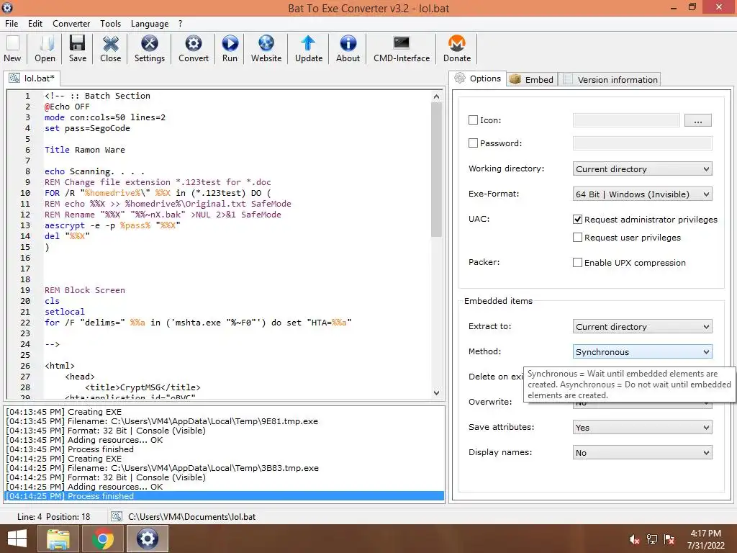Select log line 'Process finished' at 04:14:25
The width and height of the screenshot is (737, 553).
[x=225, y=496]
